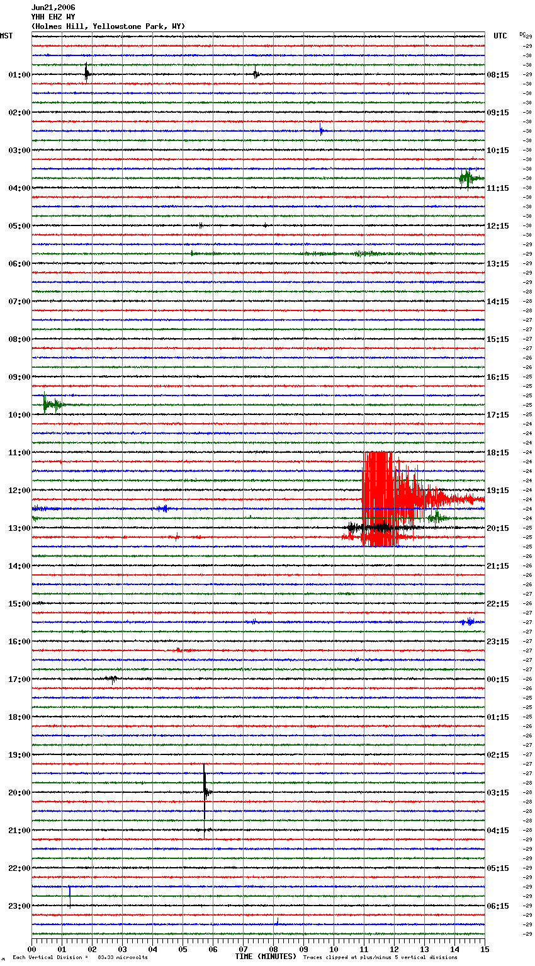Click minute axis tick label 15
Viewport: 535px width, 966px height.
point(485,949)
